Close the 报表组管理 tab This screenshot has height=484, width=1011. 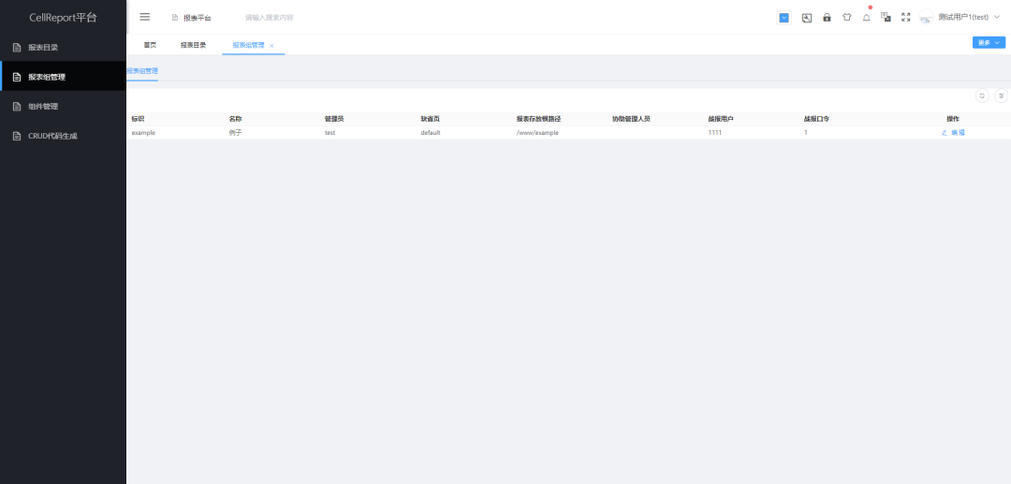(x=272, y=46)
